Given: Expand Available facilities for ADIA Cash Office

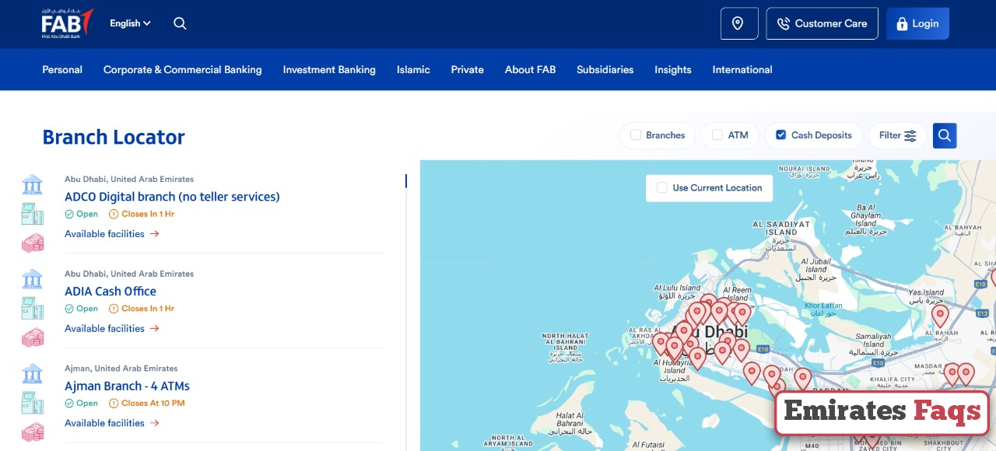Looking at the screenshot, I should (x=111, y=328).
